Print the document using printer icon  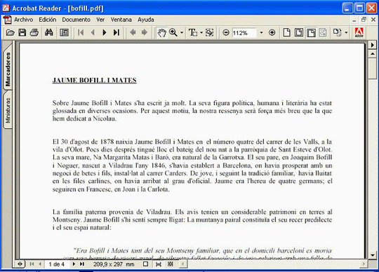tap(34, 32)
